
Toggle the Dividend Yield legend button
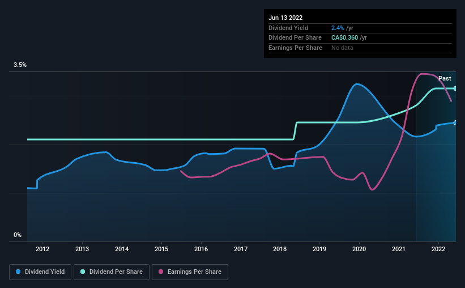pyautogui.click(x=40, y=272)
